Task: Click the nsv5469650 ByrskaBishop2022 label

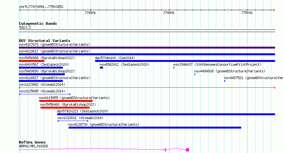Action: click(x=47, y=71)
